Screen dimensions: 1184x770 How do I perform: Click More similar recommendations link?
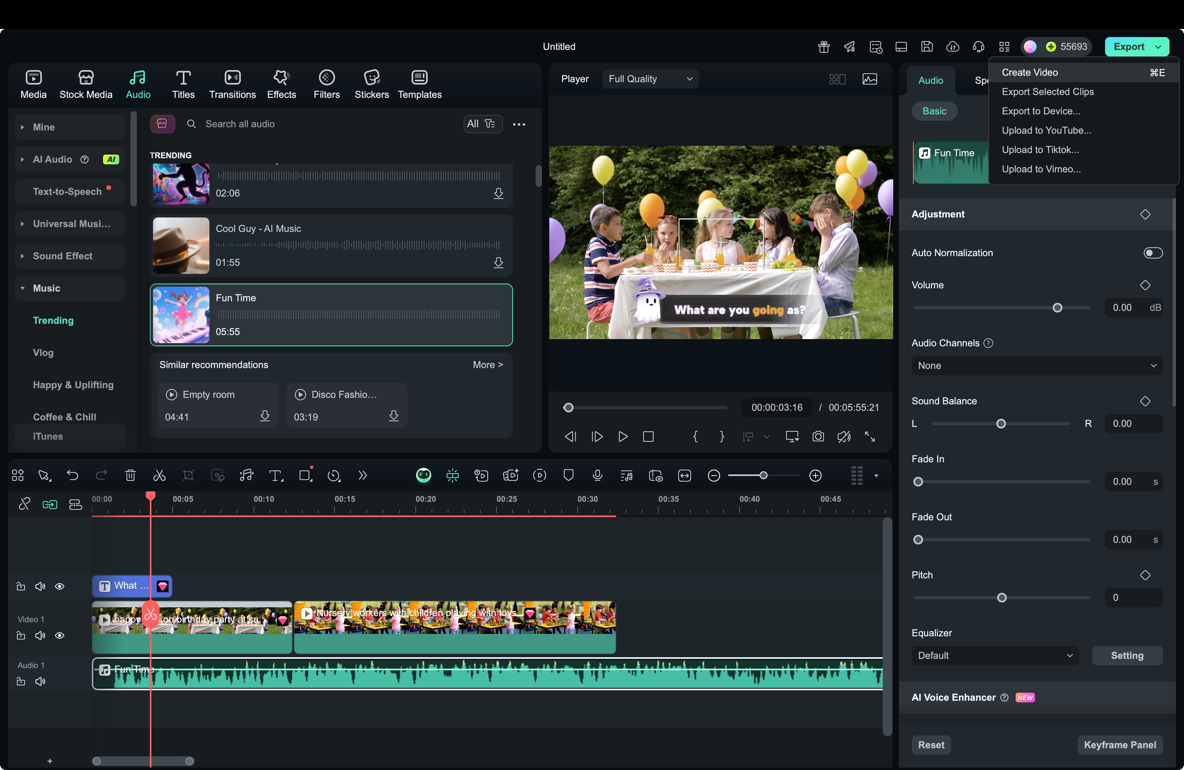488,364
